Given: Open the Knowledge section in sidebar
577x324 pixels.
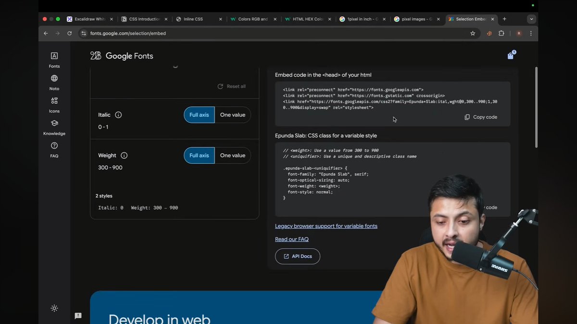Looking at the screenshot, I should tap(54, 128).
